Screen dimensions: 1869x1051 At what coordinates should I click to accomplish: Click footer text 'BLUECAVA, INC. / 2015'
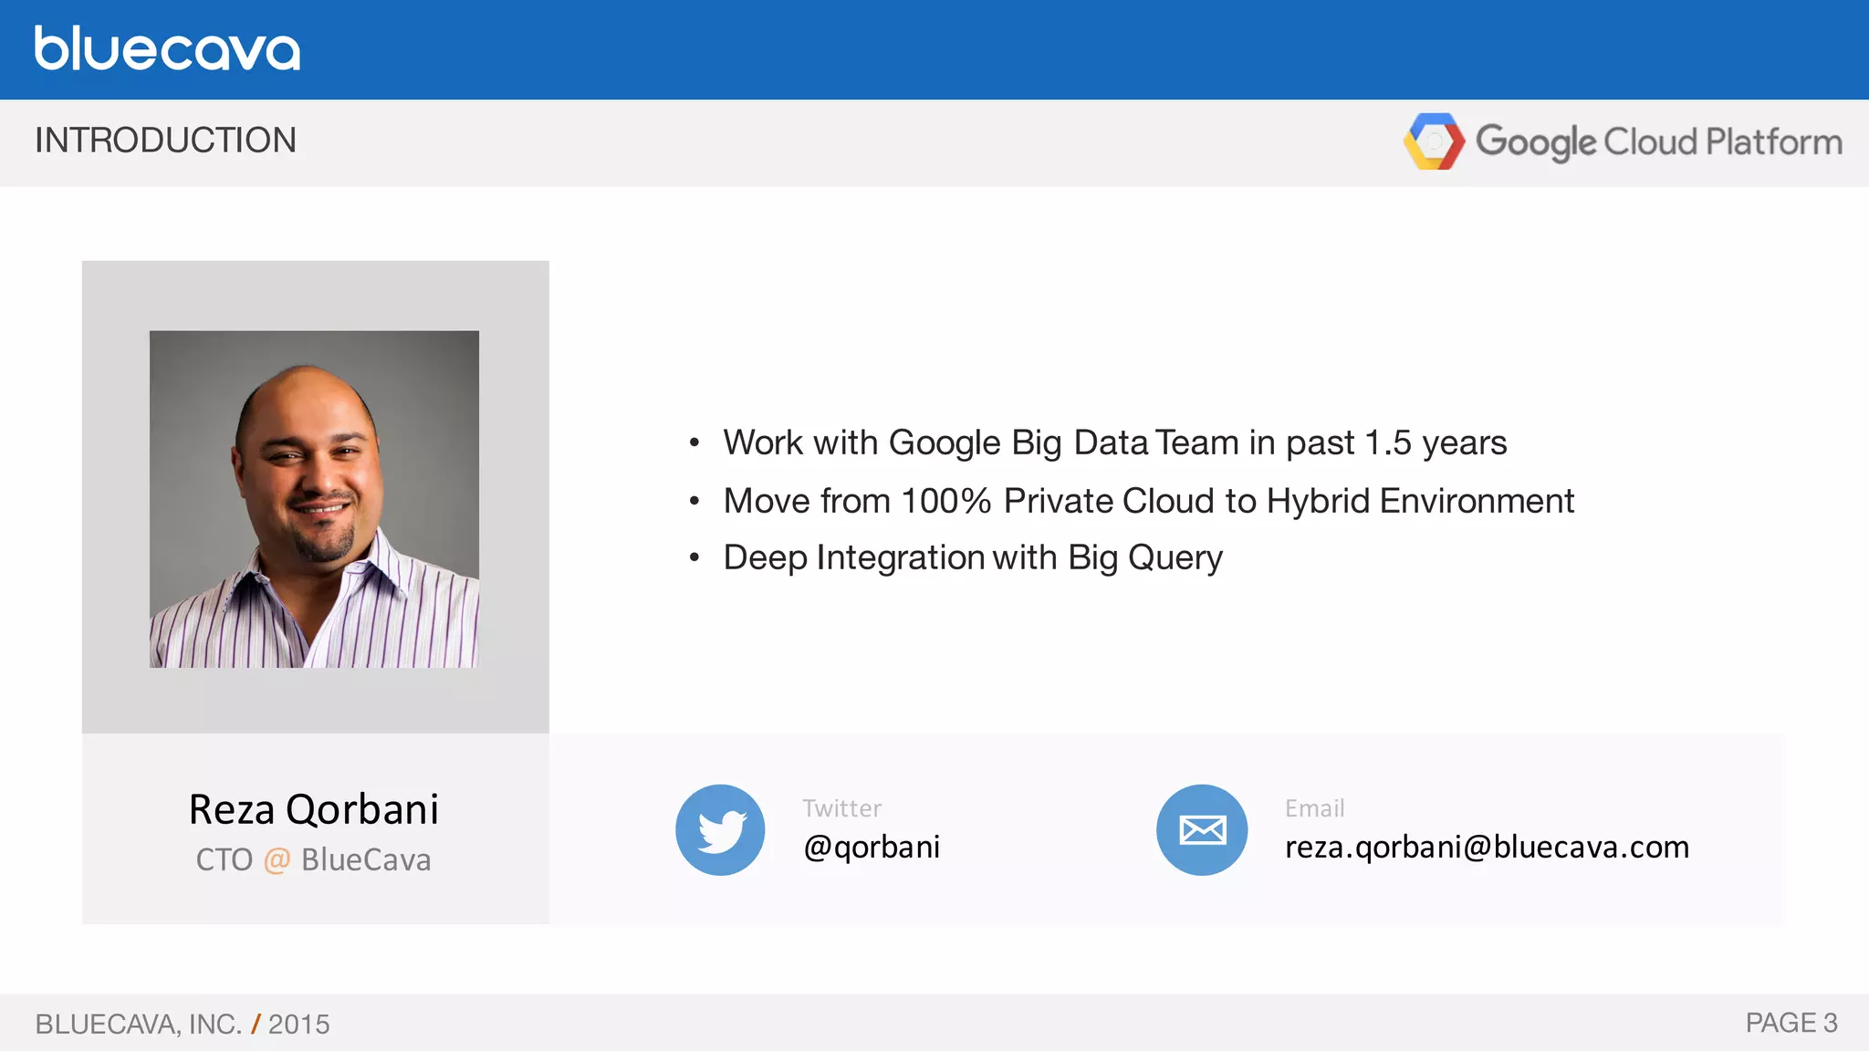183,1024
